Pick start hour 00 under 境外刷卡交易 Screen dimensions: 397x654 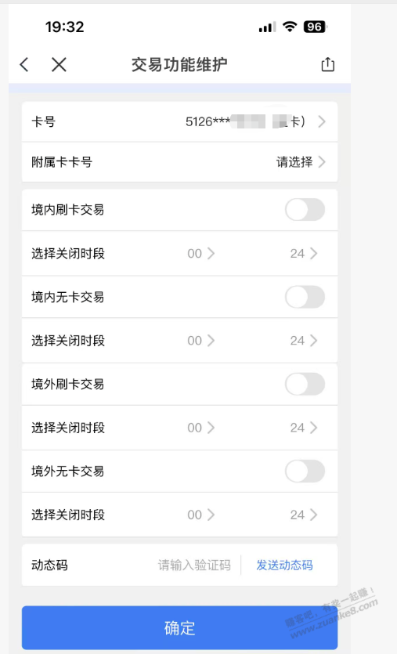pyautogui.click(x=201, y=428)
